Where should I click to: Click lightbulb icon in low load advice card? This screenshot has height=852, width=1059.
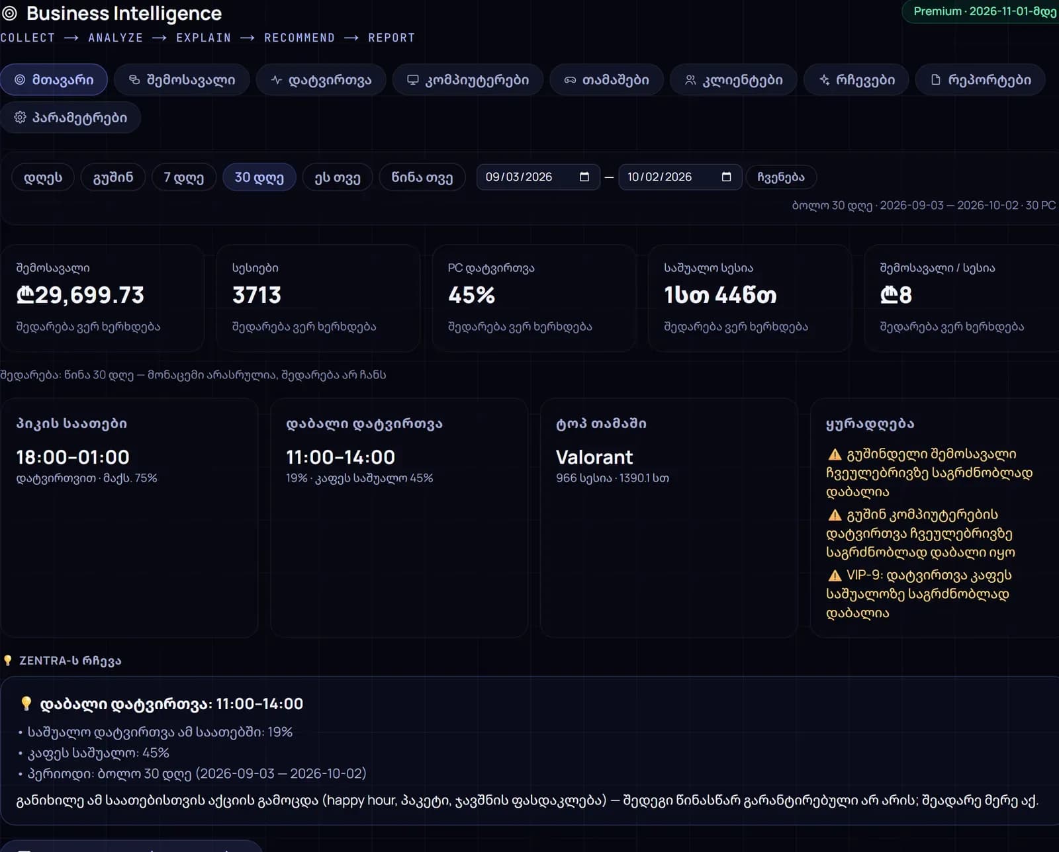point(26,704)
